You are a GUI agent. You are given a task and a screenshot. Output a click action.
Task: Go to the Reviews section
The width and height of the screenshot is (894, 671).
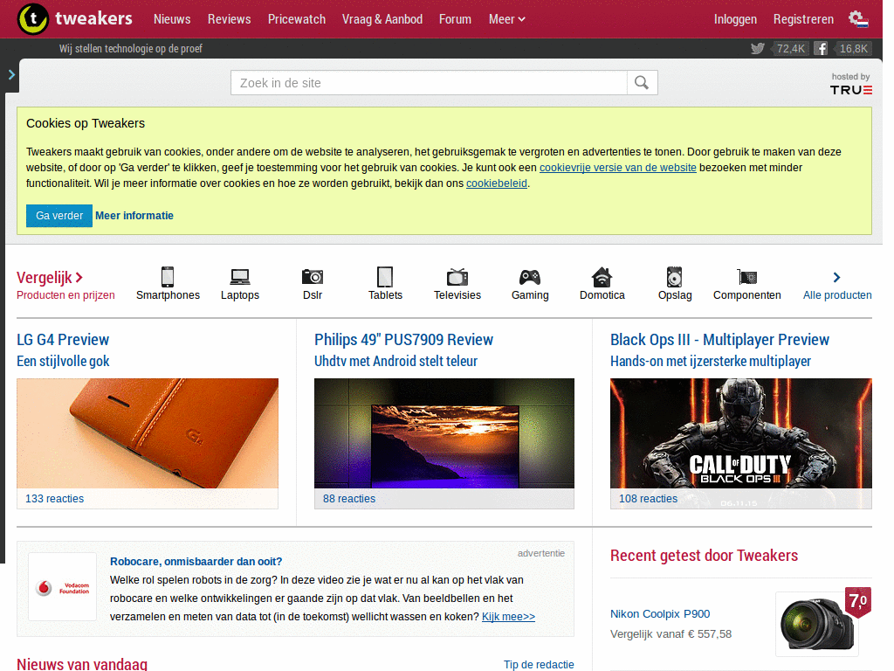click(x=230, y=19)
